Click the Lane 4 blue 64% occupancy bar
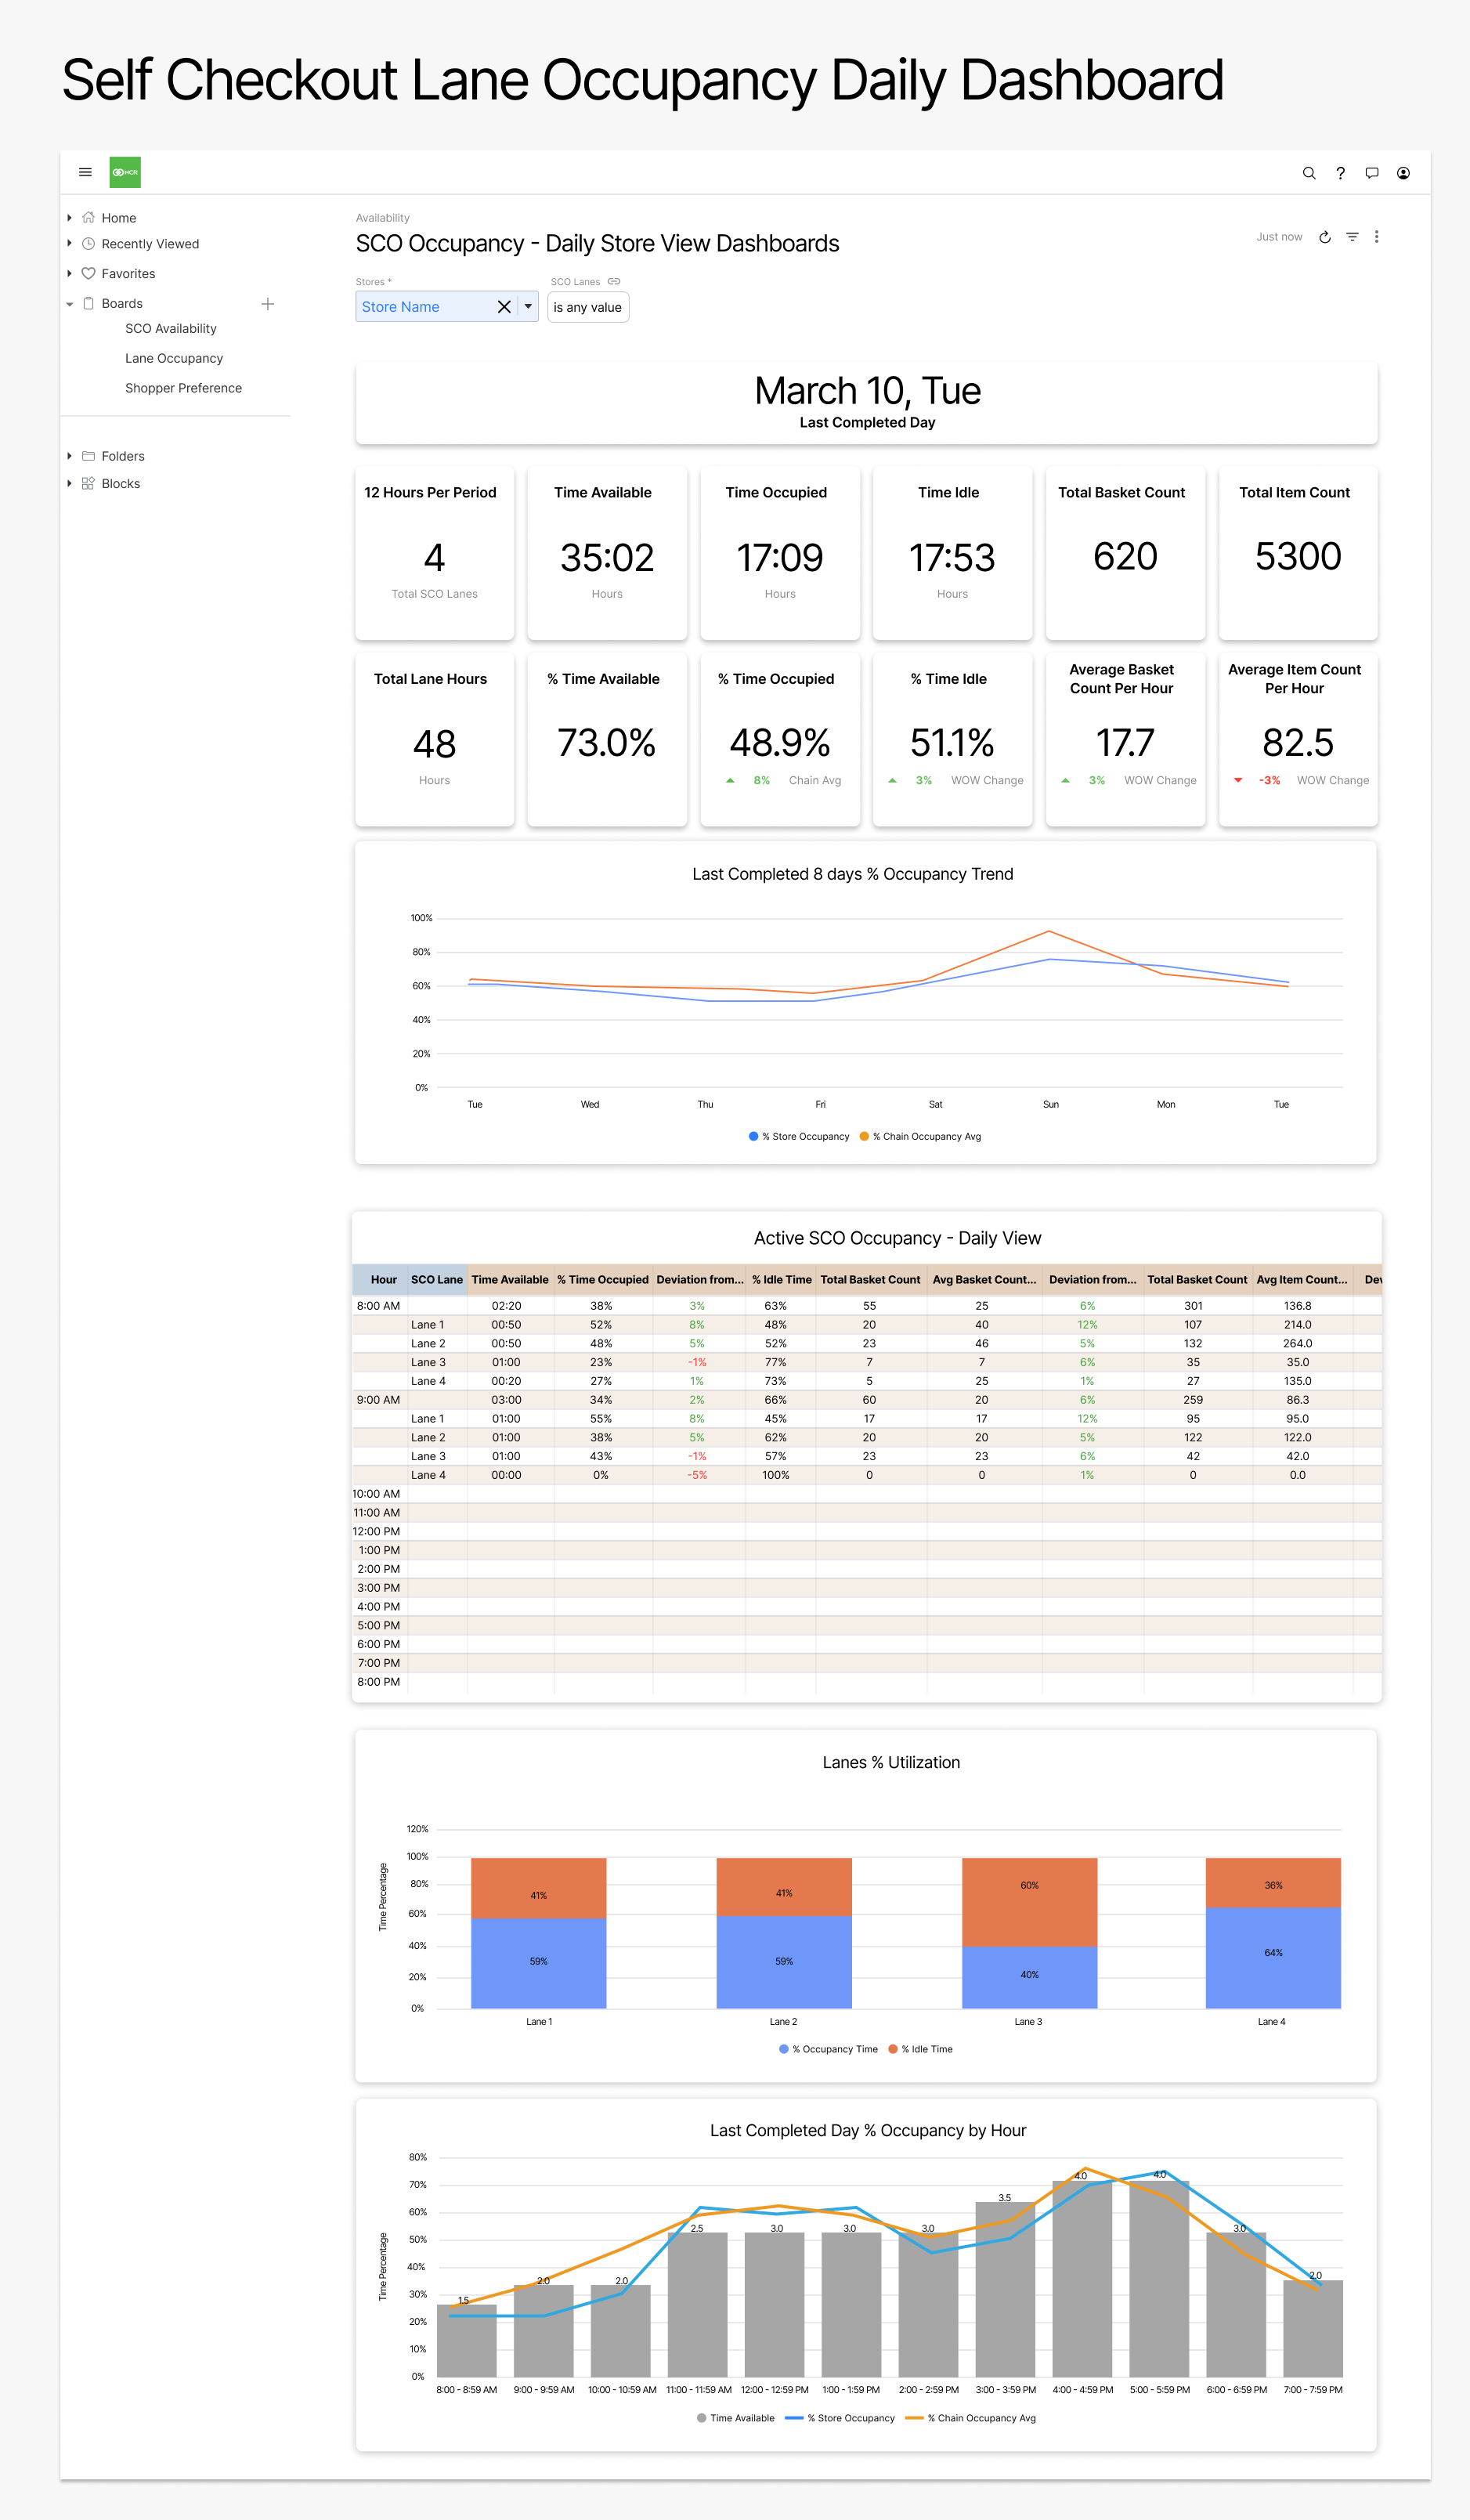 click(x=1273, y=1958)
